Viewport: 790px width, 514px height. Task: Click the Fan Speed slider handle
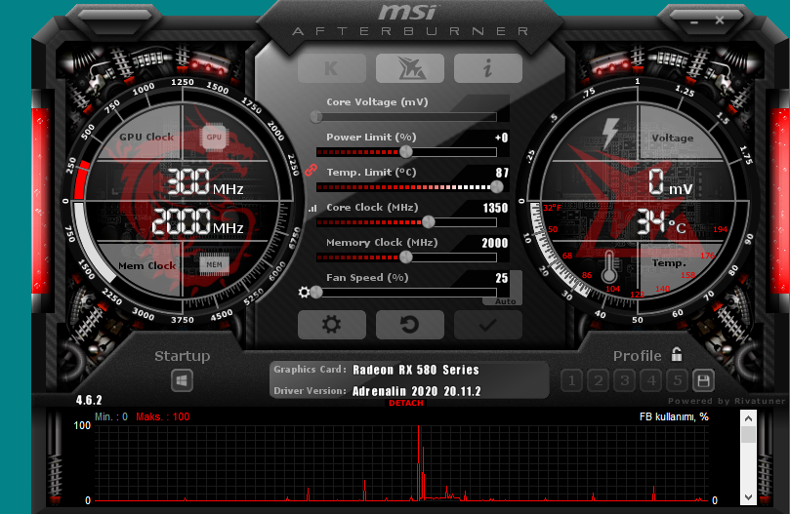click(315, 292)
